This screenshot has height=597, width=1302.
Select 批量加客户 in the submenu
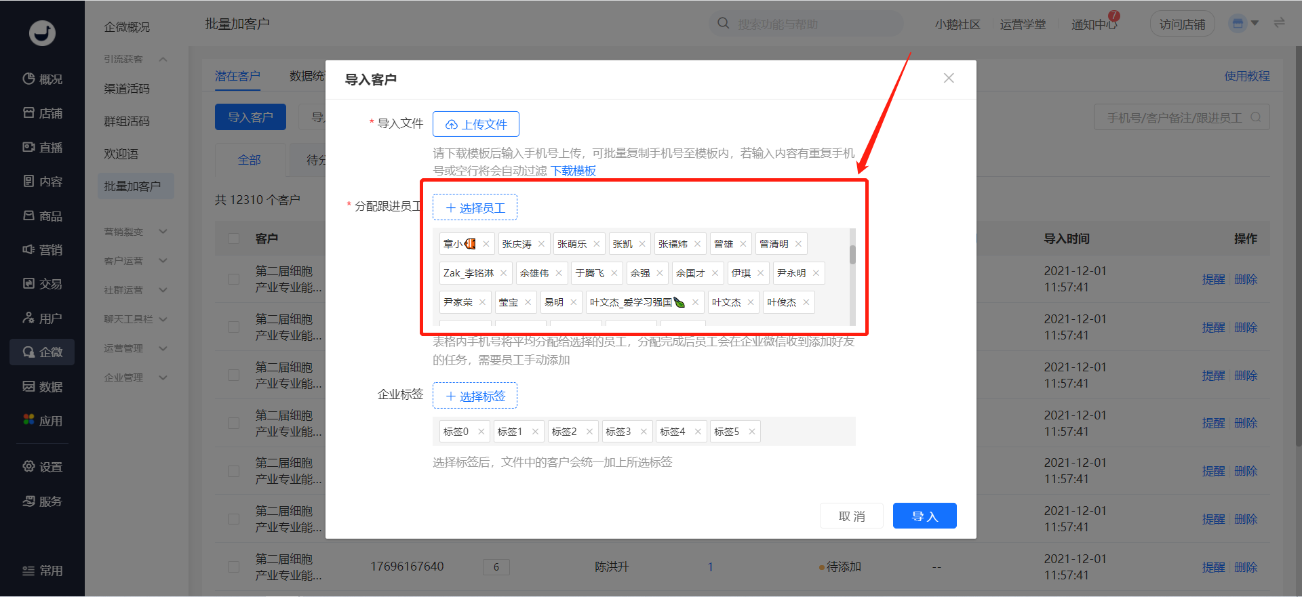click(x=136, y=186)
